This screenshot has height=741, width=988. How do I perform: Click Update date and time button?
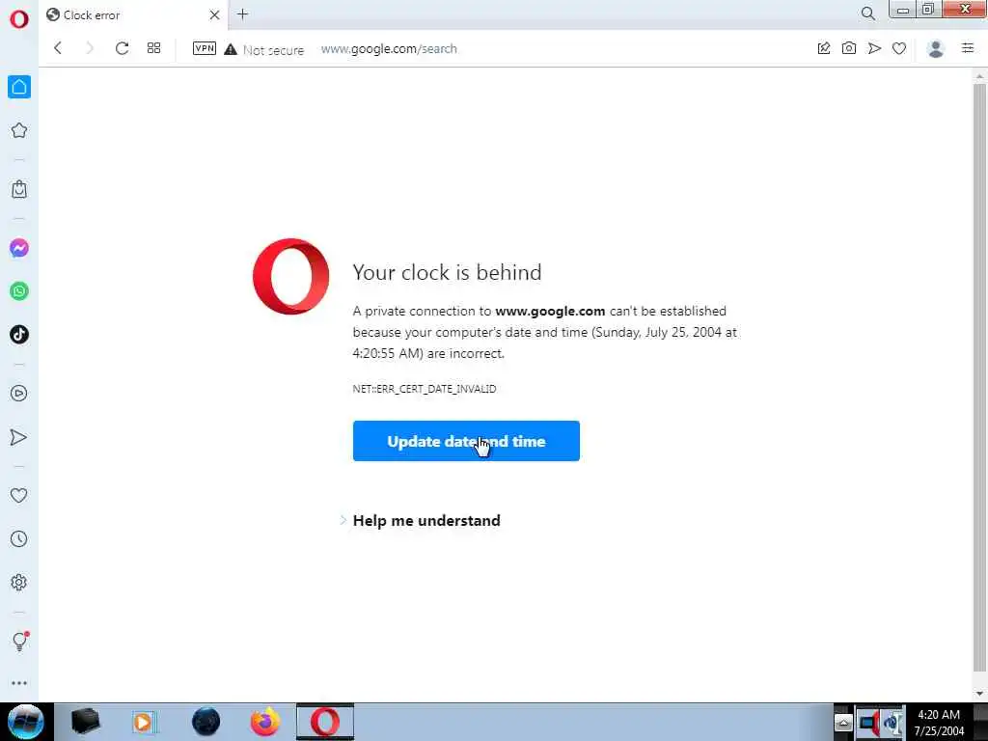pos(466,441)
